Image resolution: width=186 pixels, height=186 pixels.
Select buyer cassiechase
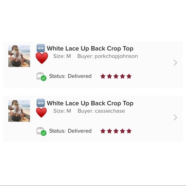(x=101, y=111)
